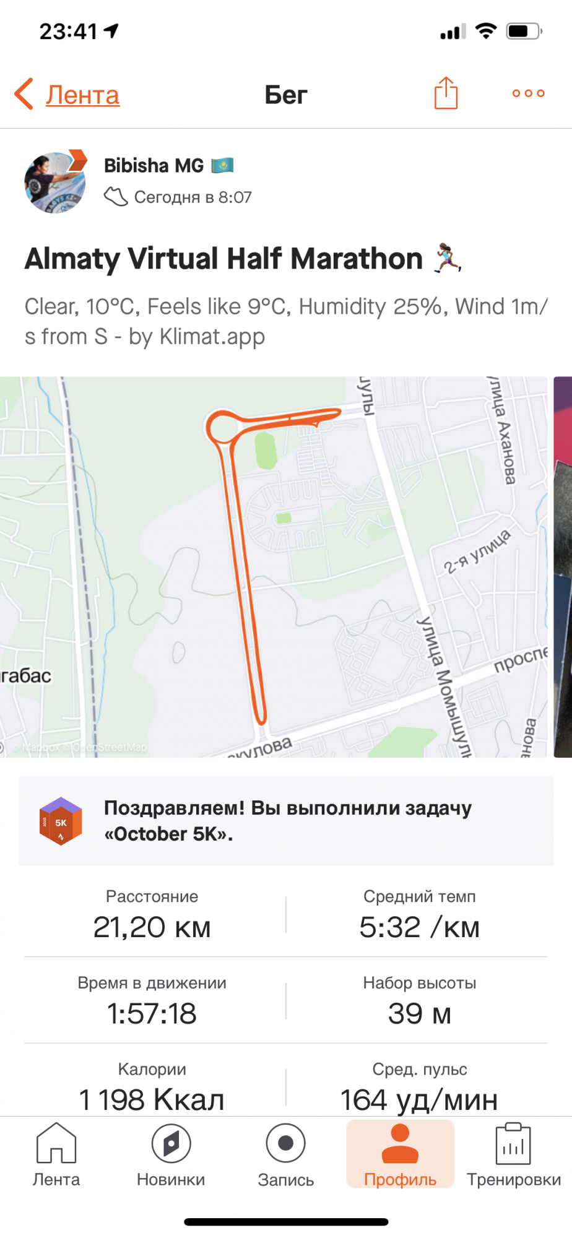Open the congratulations October 5K banner
The image size is (572, 1238).
coord(286,821)
